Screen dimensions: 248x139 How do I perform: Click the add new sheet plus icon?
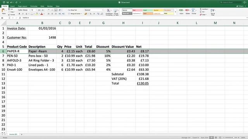(22, 134)
